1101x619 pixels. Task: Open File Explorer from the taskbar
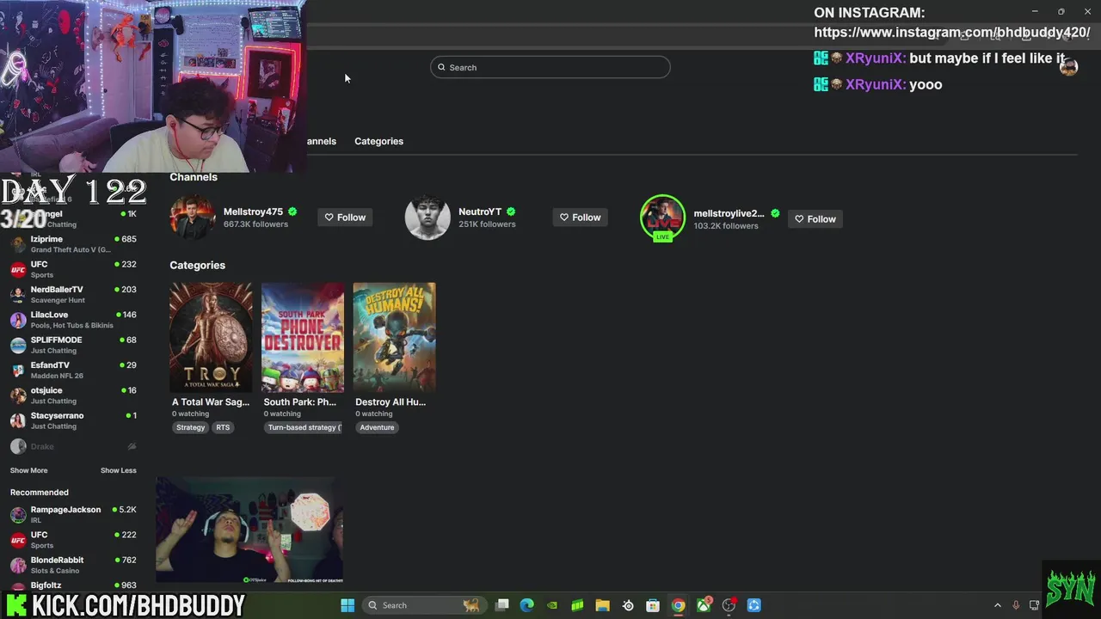602,605
